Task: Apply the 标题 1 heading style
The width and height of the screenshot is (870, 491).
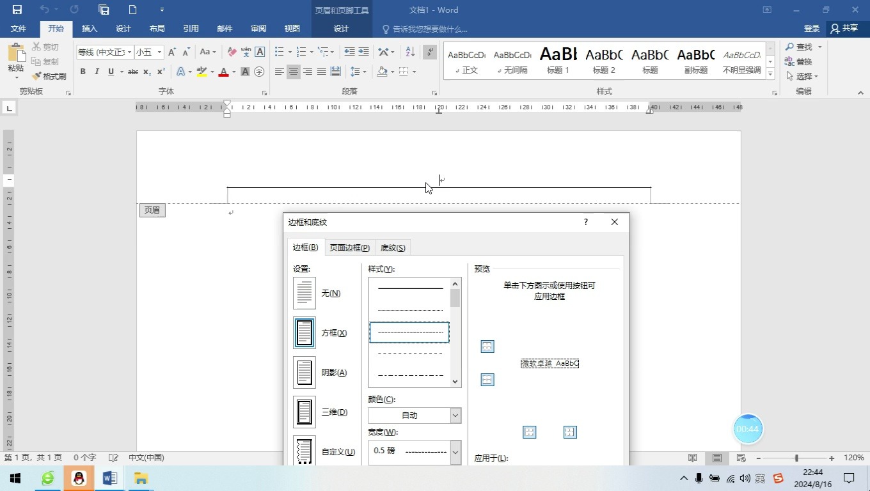Action: click(x=558, y=61)
